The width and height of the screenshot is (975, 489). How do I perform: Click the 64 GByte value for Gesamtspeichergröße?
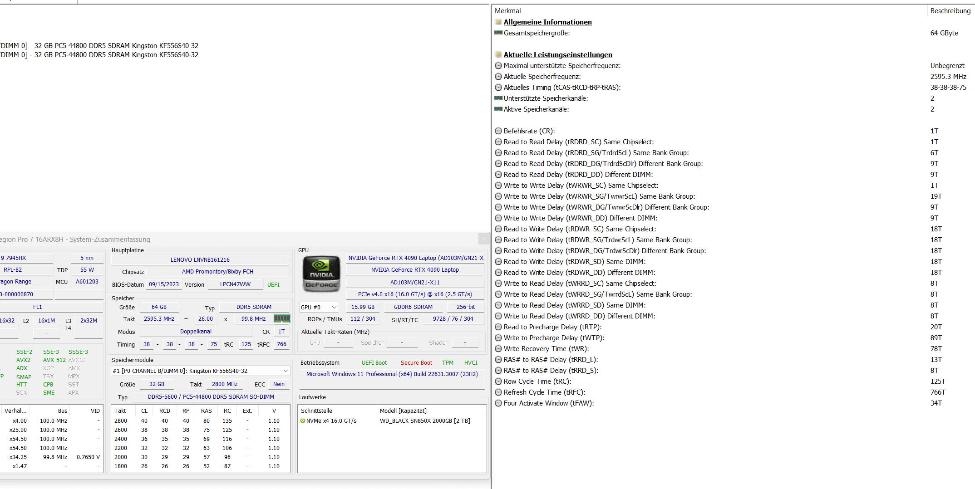coord(944,33)
